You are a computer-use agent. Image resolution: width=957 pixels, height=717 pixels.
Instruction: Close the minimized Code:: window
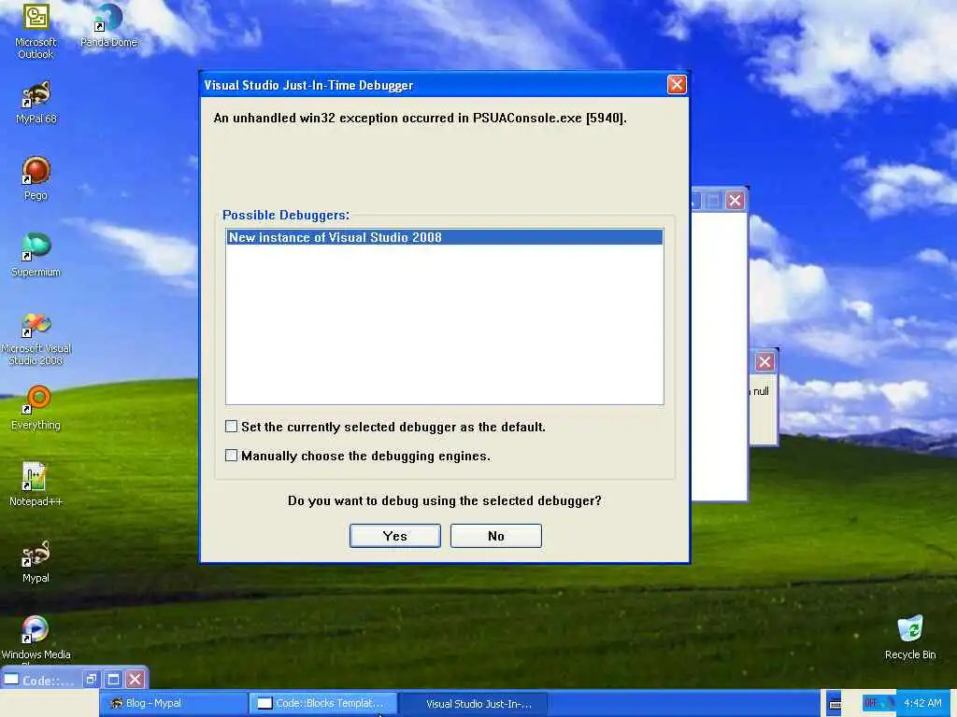click(x=136, y=679)
